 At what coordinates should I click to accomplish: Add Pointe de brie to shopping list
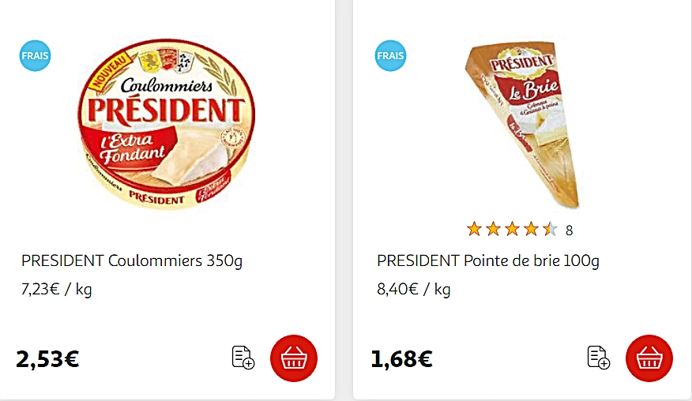[599, 358]
